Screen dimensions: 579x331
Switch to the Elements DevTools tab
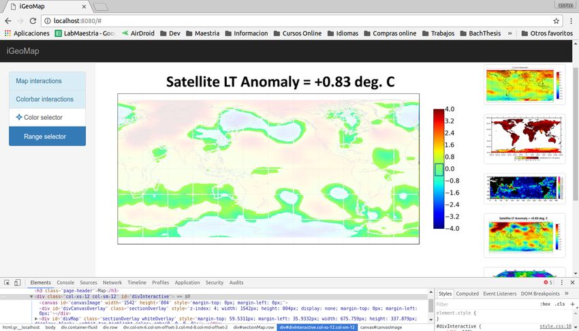[41, 282]
